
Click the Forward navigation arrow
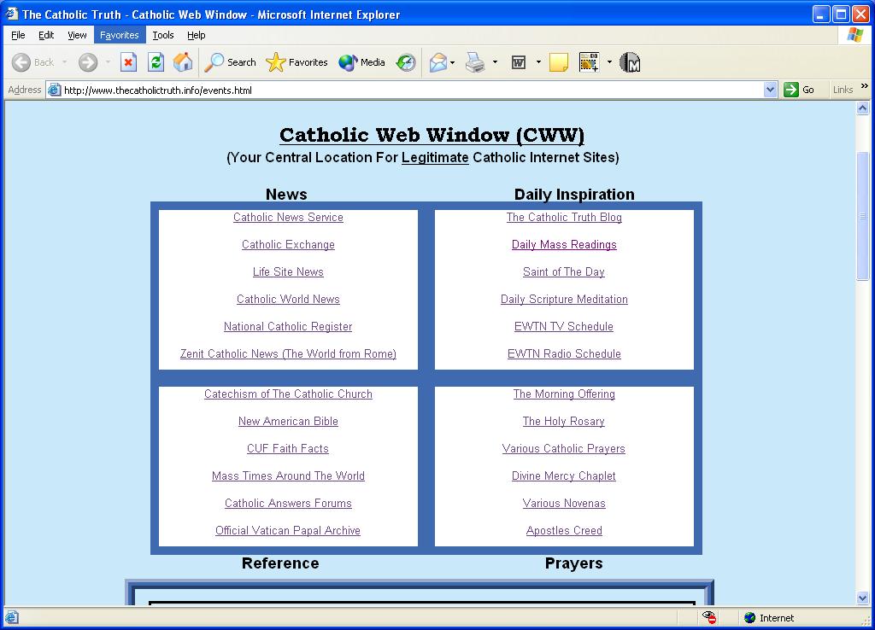click(x=88, y=62)
